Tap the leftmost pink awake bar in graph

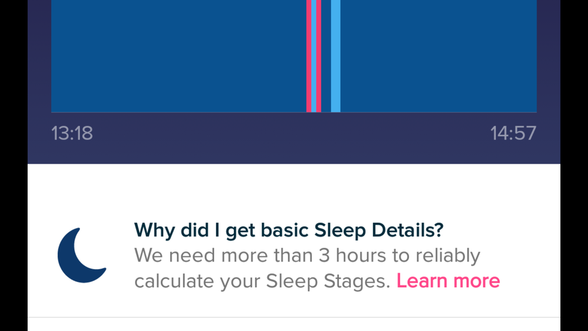click(x=309, y=56)
